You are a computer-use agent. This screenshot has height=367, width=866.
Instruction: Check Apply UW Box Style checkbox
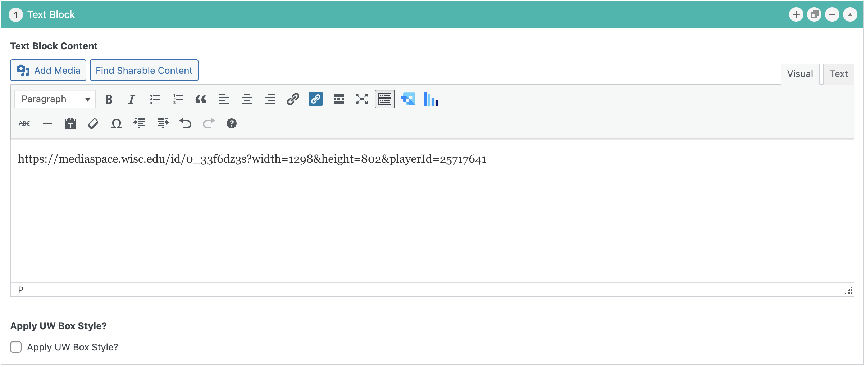coord(16,347)
